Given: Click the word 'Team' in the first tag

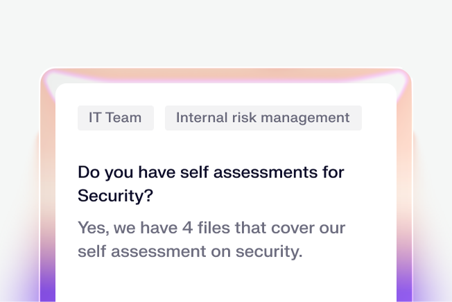Looking at the screenshot, I should pos(125,118).
